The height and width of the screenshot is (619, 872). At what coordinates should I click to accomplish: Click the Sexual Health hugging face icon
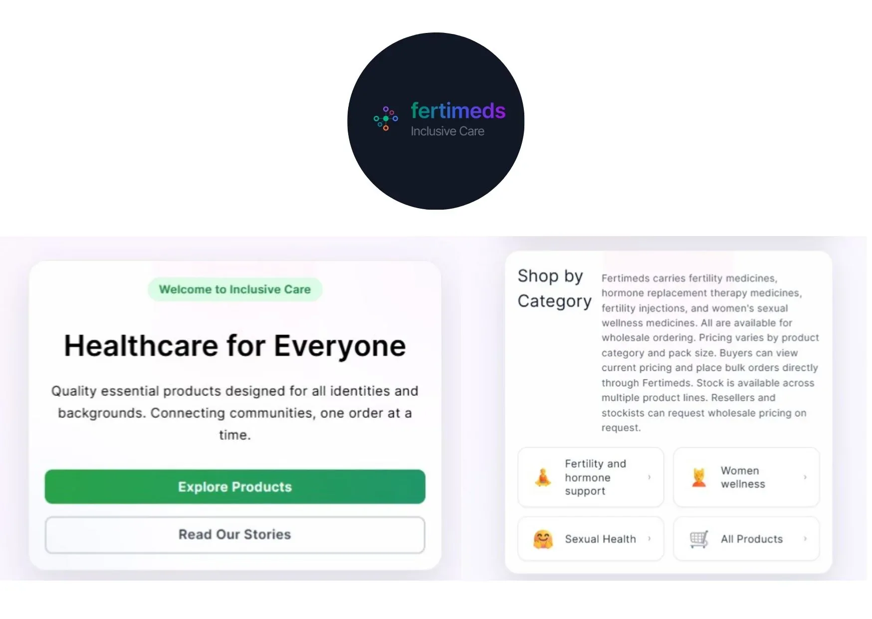pyautogui.click(x=543, y=539)
